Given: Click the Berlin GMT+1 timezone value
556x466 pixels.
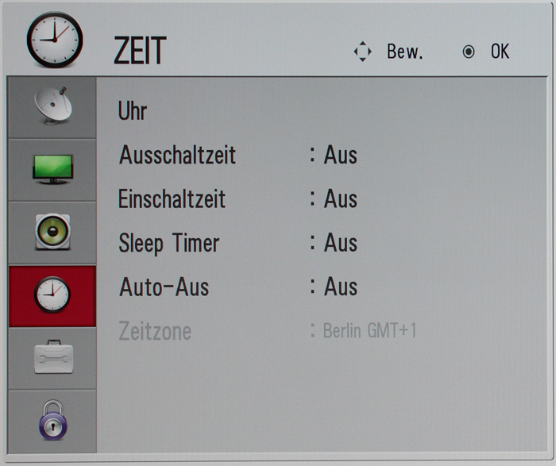Looking at the screenshot, I should coord(369,330).
